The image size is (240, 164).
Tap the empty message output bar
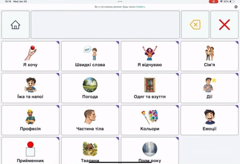pos(105,25)
